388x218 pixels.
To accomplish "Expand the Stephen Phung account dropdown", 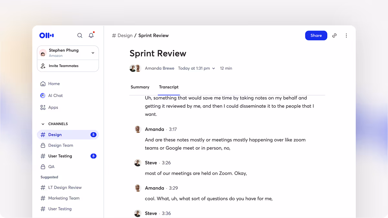I will point(93,53).
